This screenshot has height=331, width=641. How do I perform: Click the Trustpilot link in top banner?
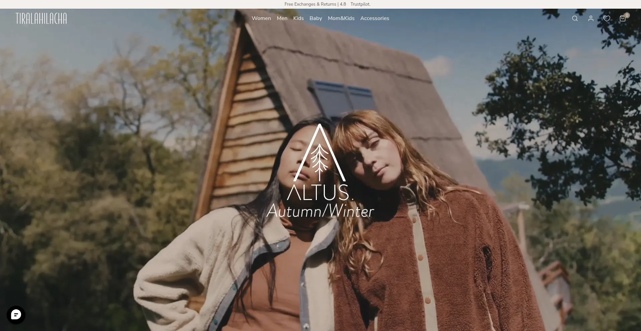[360, 4]
